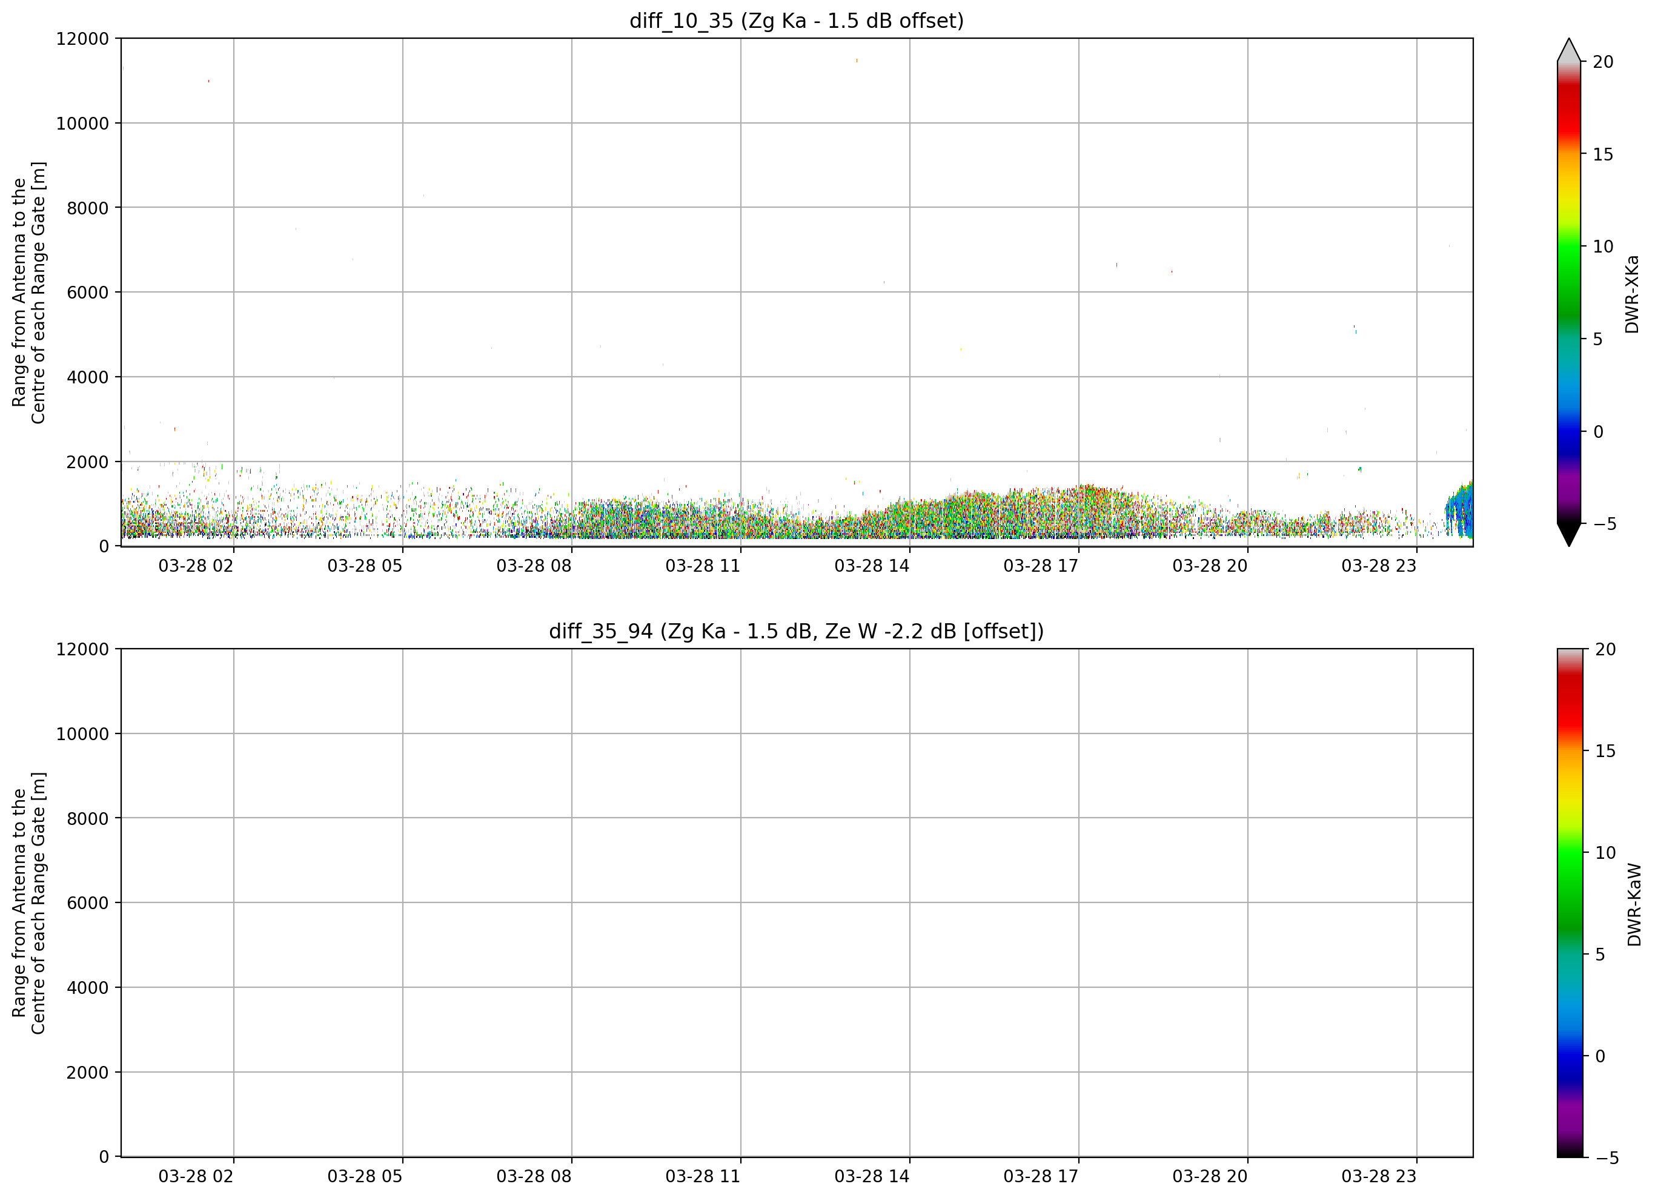Click the '10' tick on DWR-XKa colorbar

(1603, 247)
